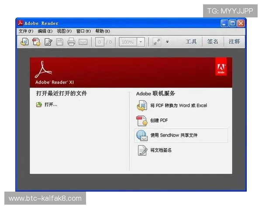Open the 视图(V) menu
The width and height of the screenshot is (262, 209).
pyautogui.click(x=64, y=31)
